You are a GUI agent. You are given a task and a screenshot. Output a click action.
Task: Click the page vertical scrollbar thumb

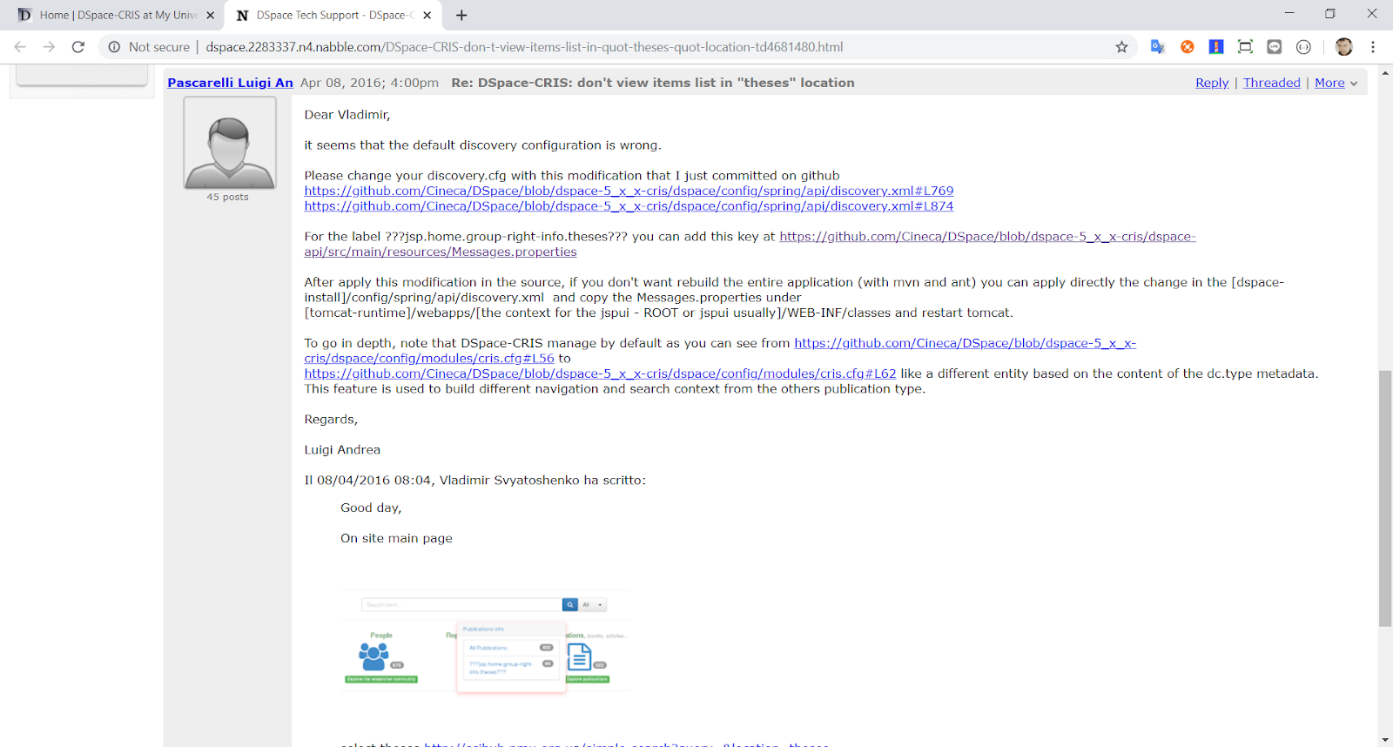point(1385,498)
